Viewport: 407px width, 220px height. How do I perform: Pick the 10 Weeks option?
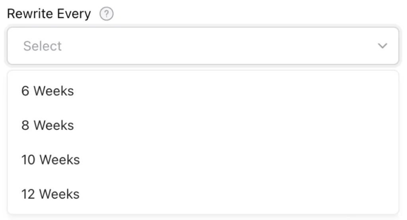click(50, 160)
